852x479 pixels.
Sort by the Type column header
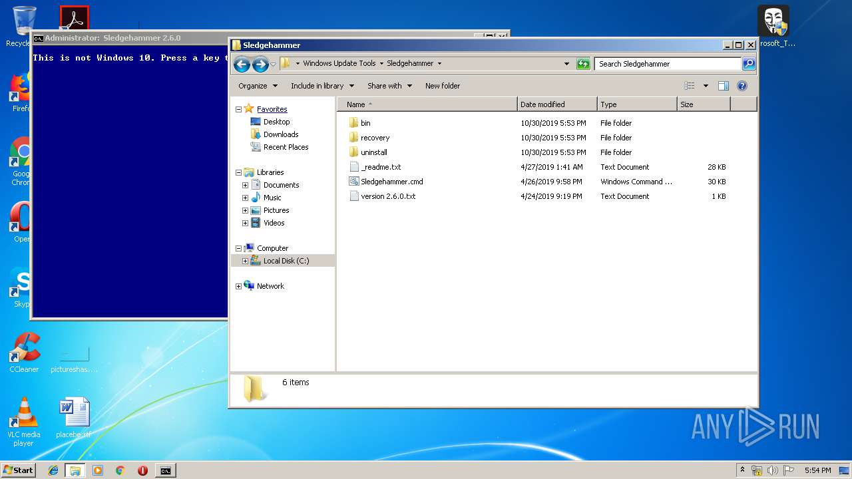(637, 104)
